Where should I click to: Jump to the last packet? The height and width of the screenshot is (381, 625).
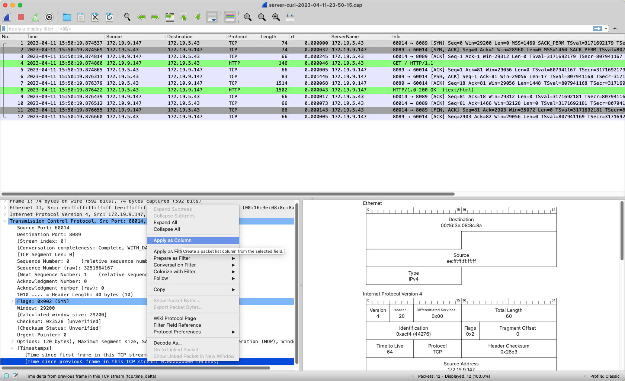(198, 17)
